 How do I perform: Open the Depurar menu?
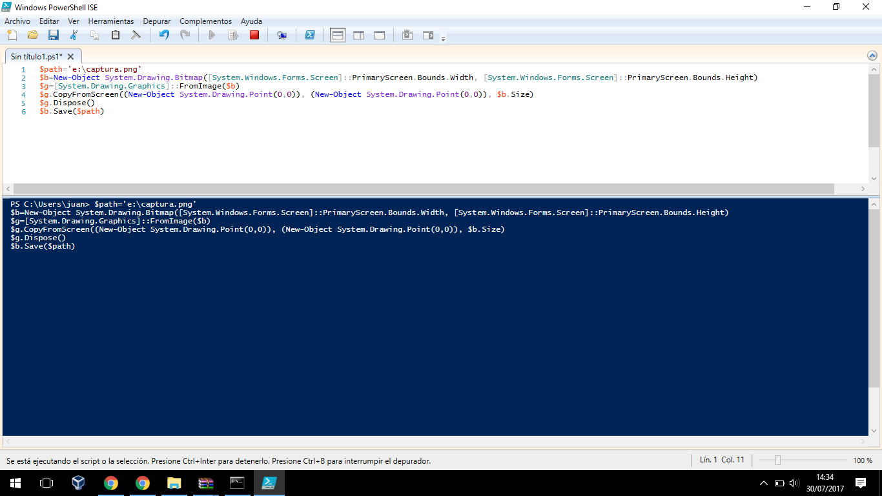point(157,21)
